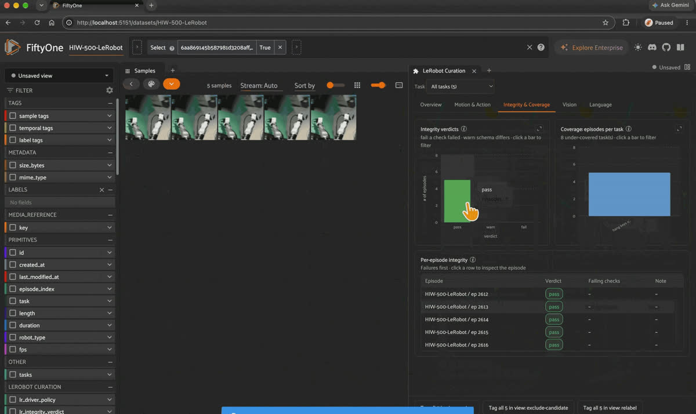Click the help question mark icon

pos(541,48)
